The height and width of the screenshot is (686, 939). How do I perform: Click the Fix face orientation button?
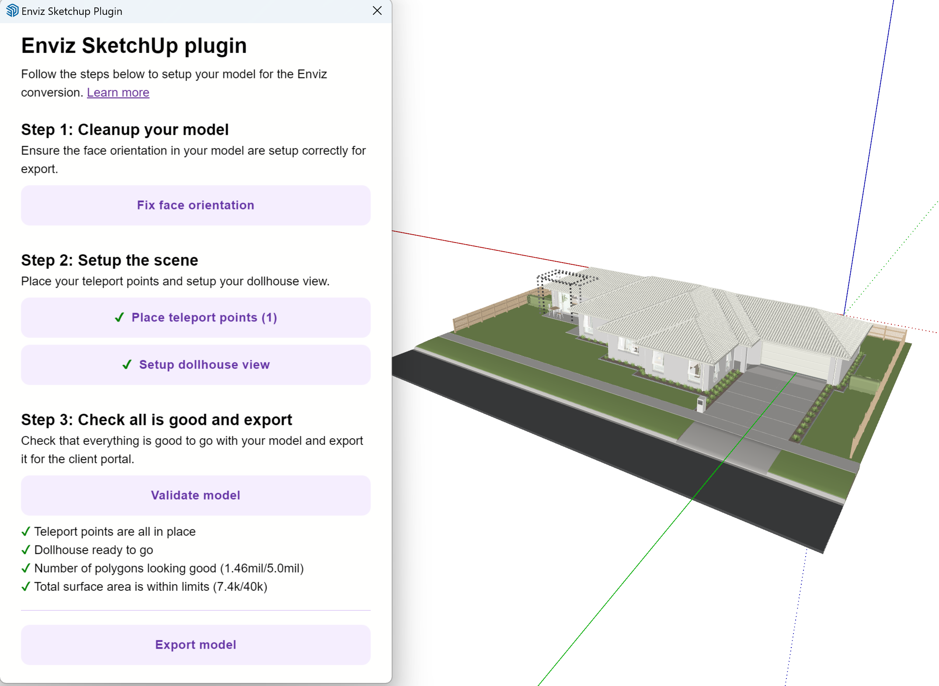[195, 205]
